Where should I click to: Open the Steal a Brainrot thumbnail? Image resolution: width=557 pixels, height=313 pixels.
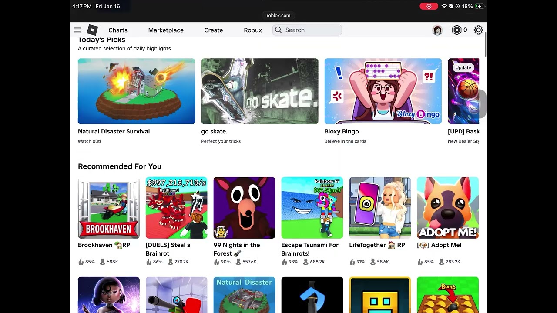tap(177, 208)
